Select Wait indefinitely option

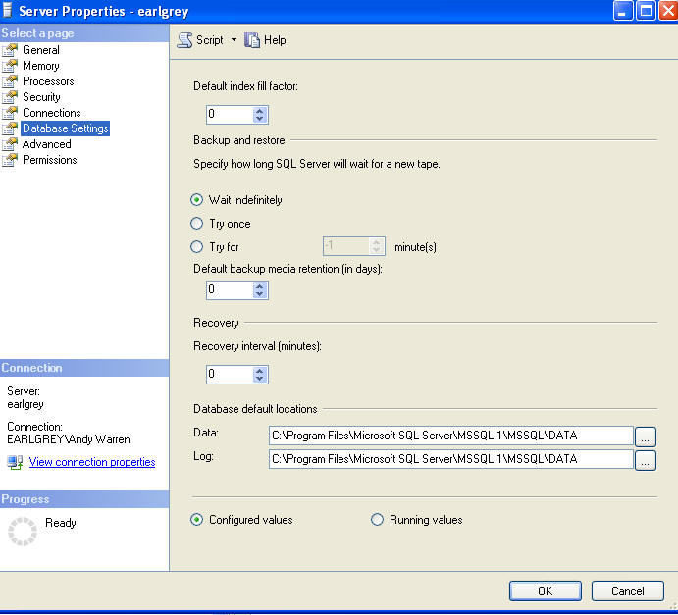pyautogui.click(x=197, y=200)
